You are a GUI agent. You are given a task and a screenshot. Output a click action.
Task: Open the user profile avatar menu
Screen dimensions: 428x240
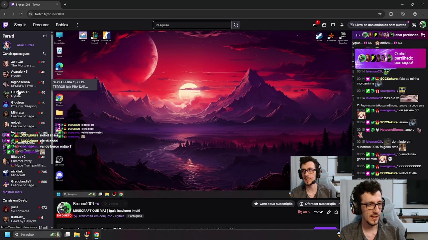click(423, 25)
